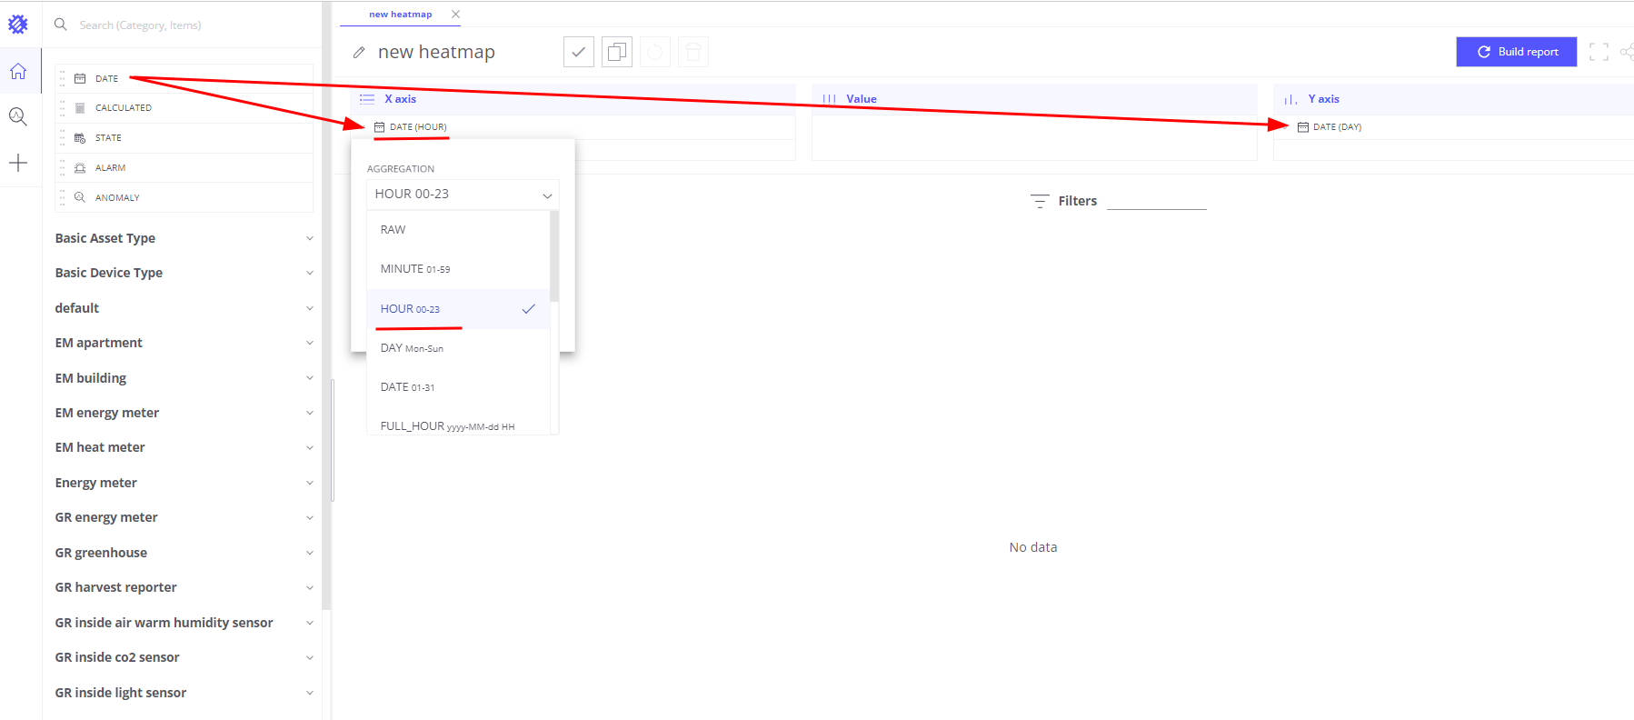Open the aggregation HOUR 00-23 dropdown
1634x720 pixels.
coord(463,195)
